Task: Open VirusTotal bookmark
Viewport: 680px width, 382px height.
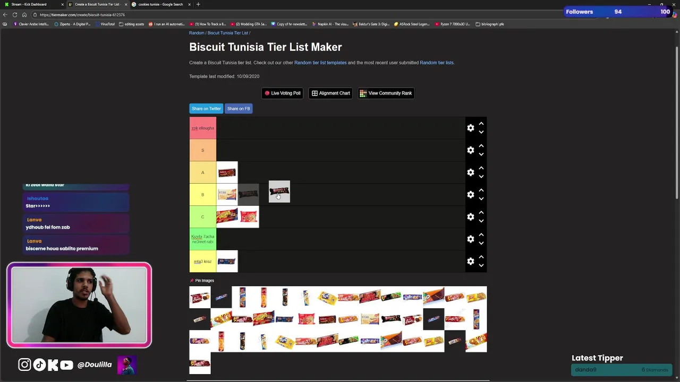Action: [105, 24]
